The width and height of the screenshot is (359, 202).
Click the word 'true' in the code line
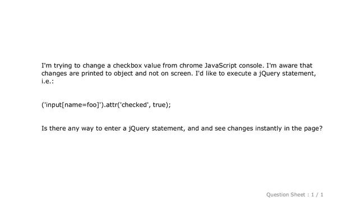[x=159, y=105]
